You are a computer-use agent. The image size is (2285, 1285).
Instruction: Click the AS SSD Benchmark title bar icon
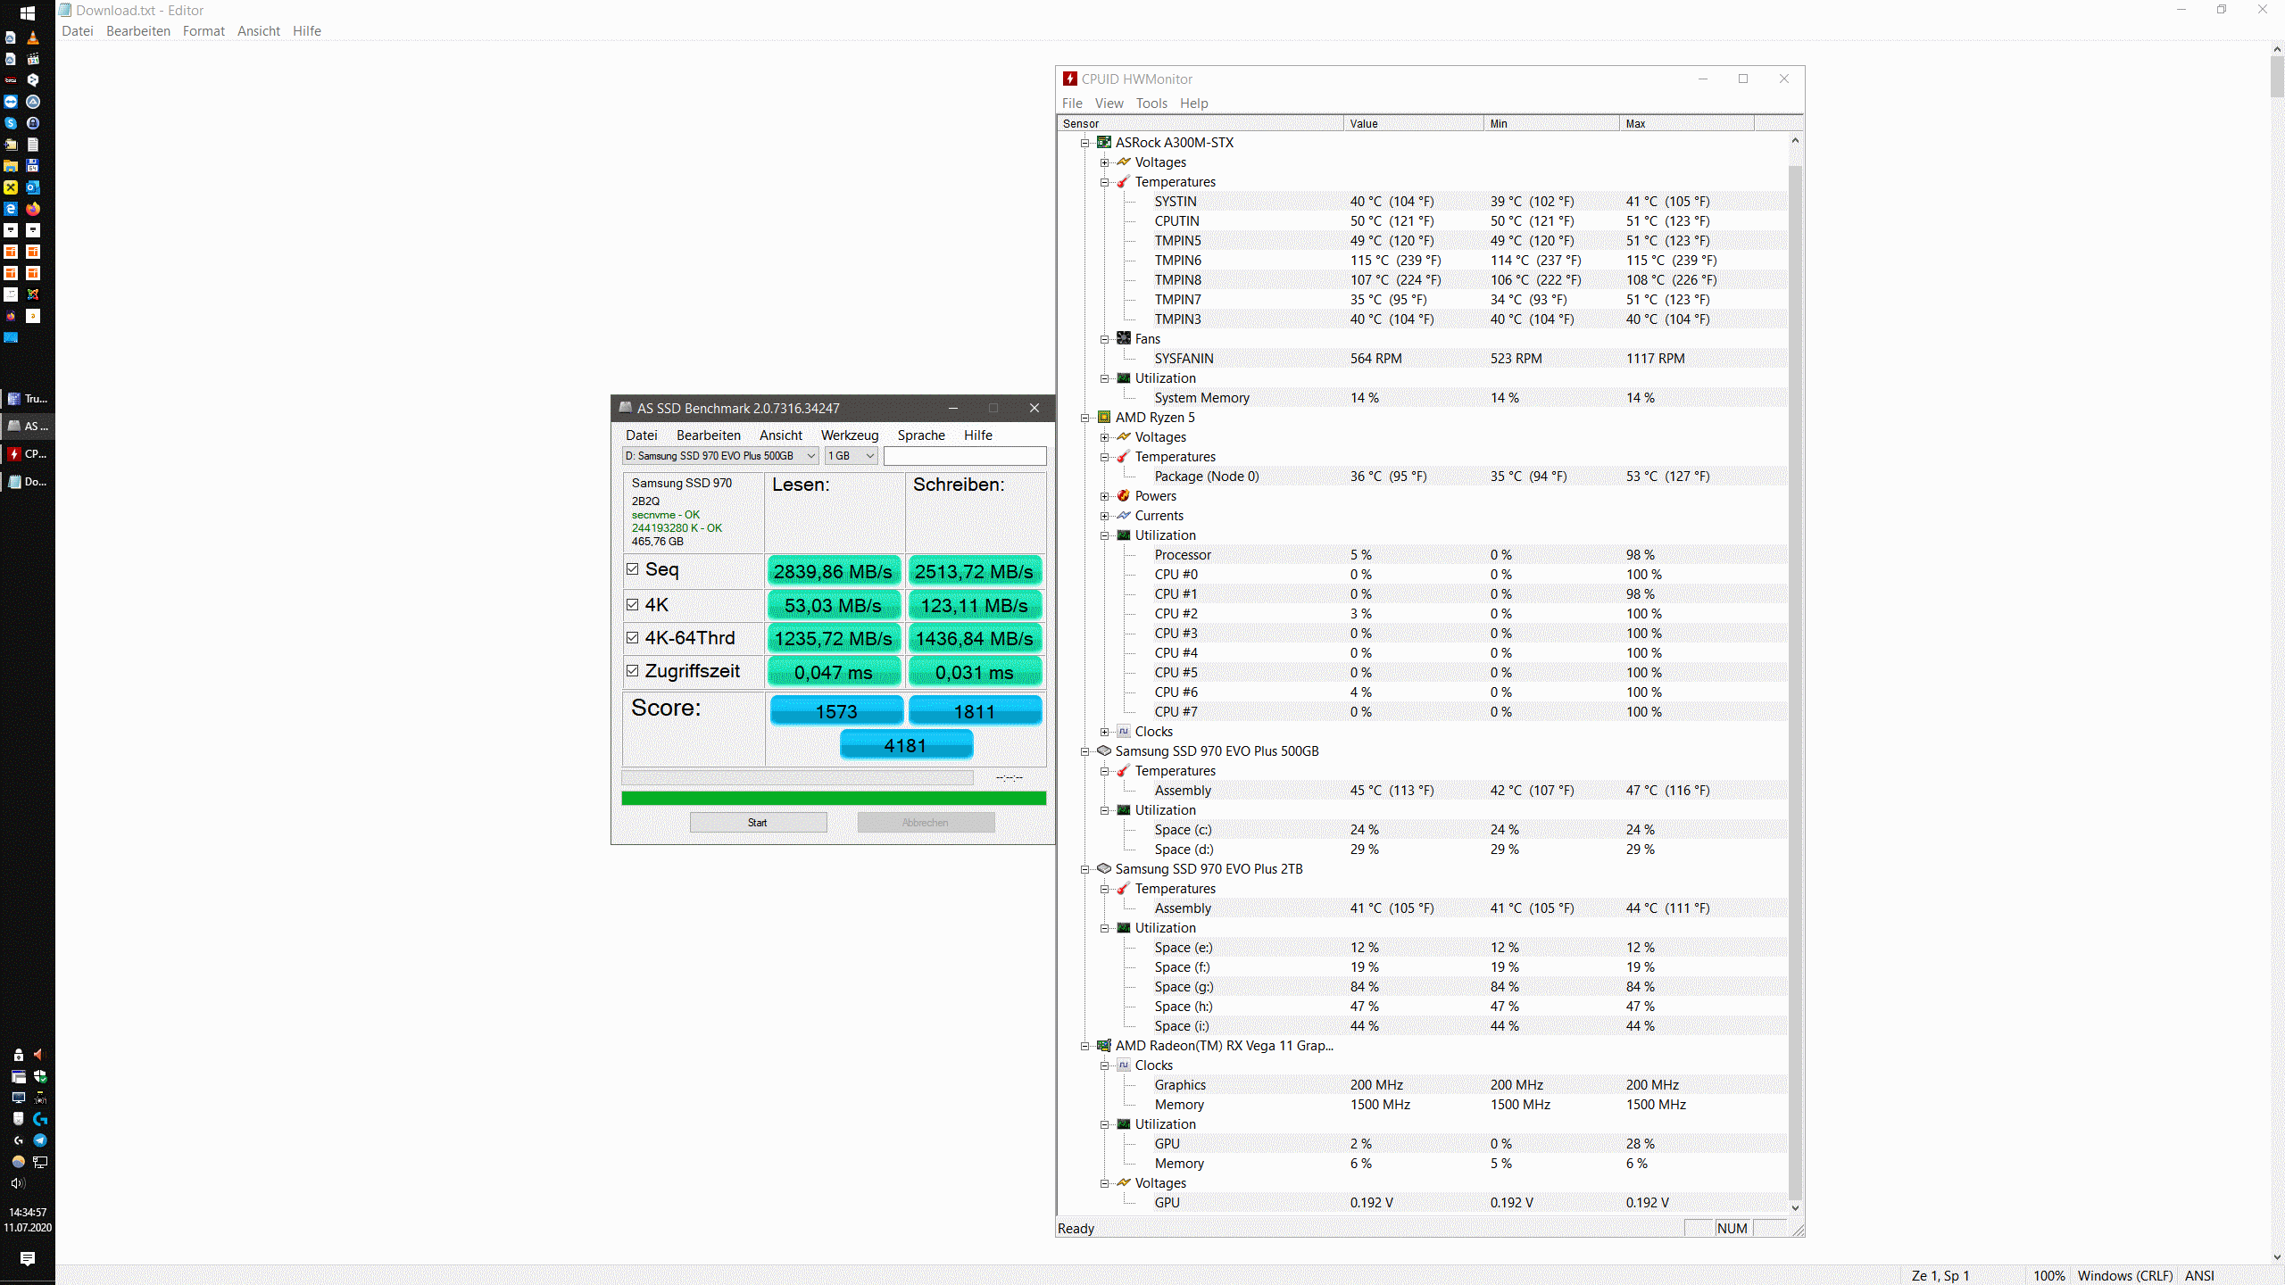click(626, 408)
